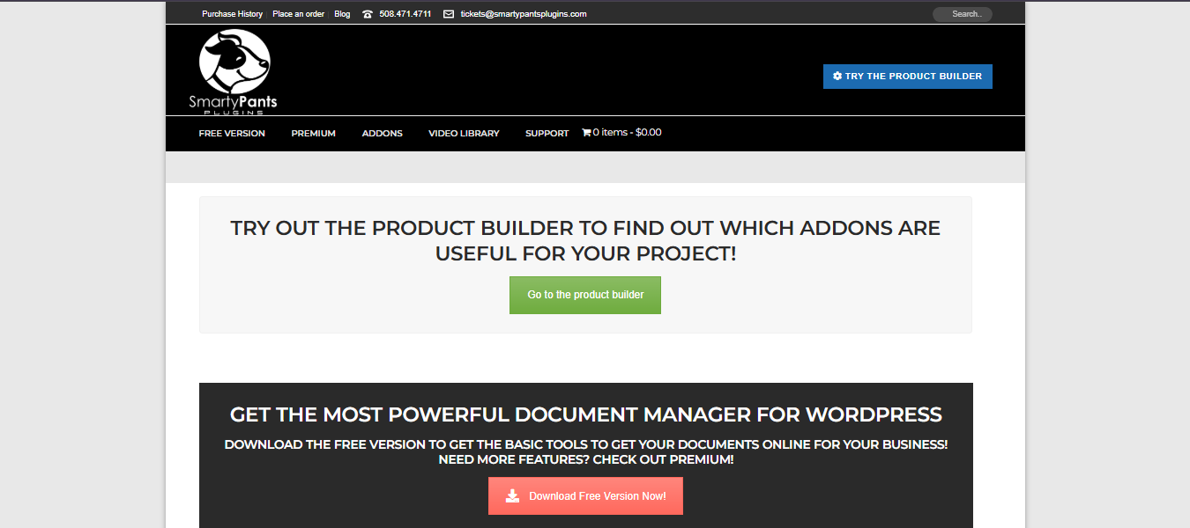Viewport: 1190px width, 528px height.
Task: Click phone number 508.471.4711
Action: click(x=405, y=14)
